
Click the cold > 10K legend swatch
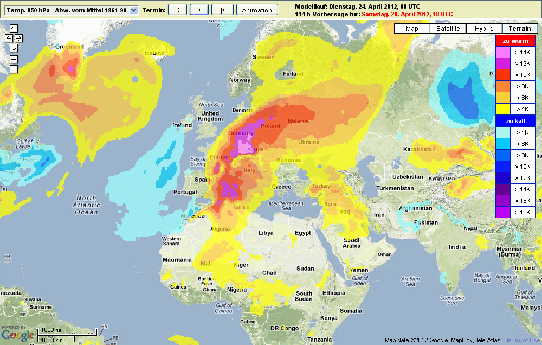[x=503, y=167]
